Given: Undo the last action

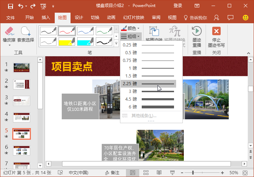Looking at the screenshot, I should [x=21, y=6].
